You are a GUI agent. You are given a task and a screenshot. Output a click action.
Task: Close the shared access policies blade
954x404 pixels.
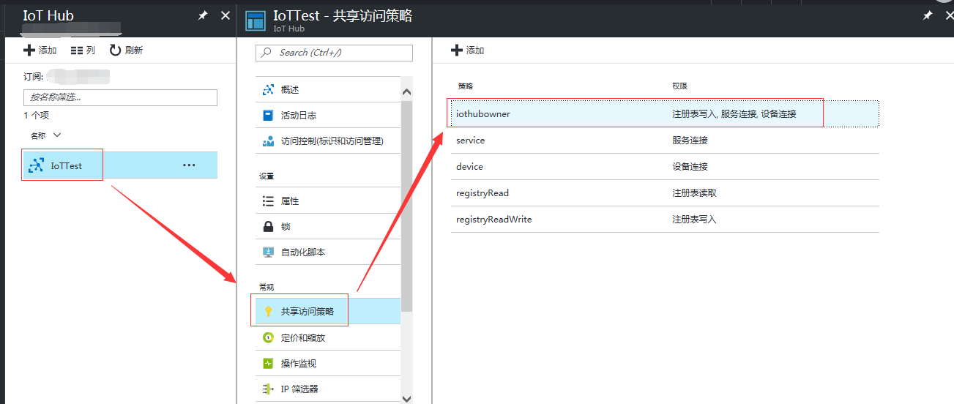[x=948, y=15]
